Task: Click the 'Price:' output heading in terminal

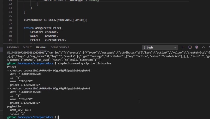Action: [11, 67]
